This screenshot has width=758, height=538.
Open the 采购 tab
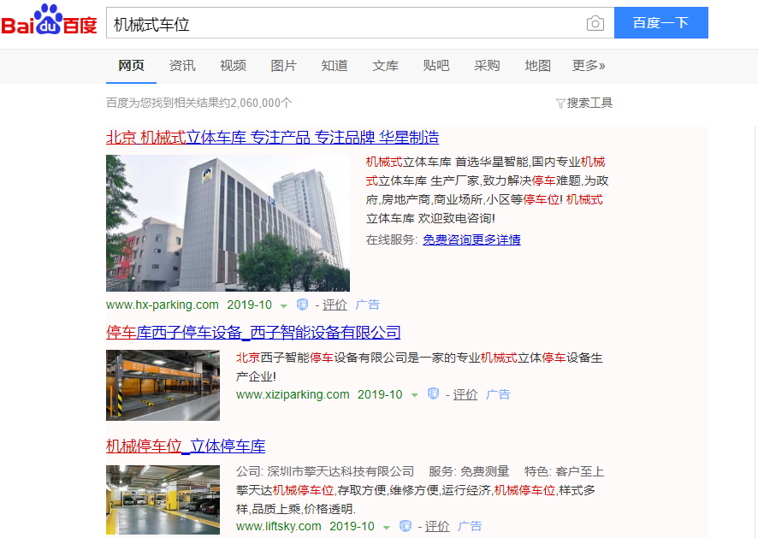pyautogui.click(x=487, y=65)
